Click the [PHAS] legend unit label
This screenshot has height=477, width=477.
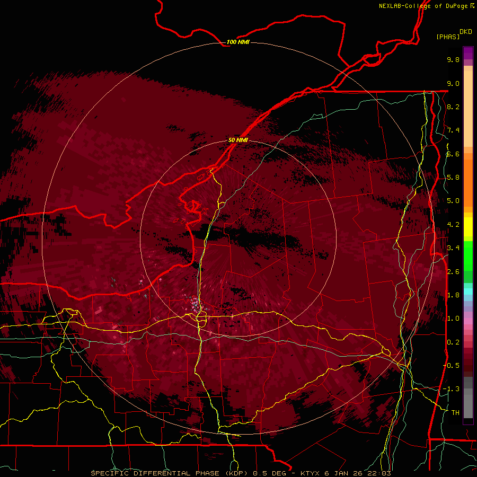click(x=448, y=37)
